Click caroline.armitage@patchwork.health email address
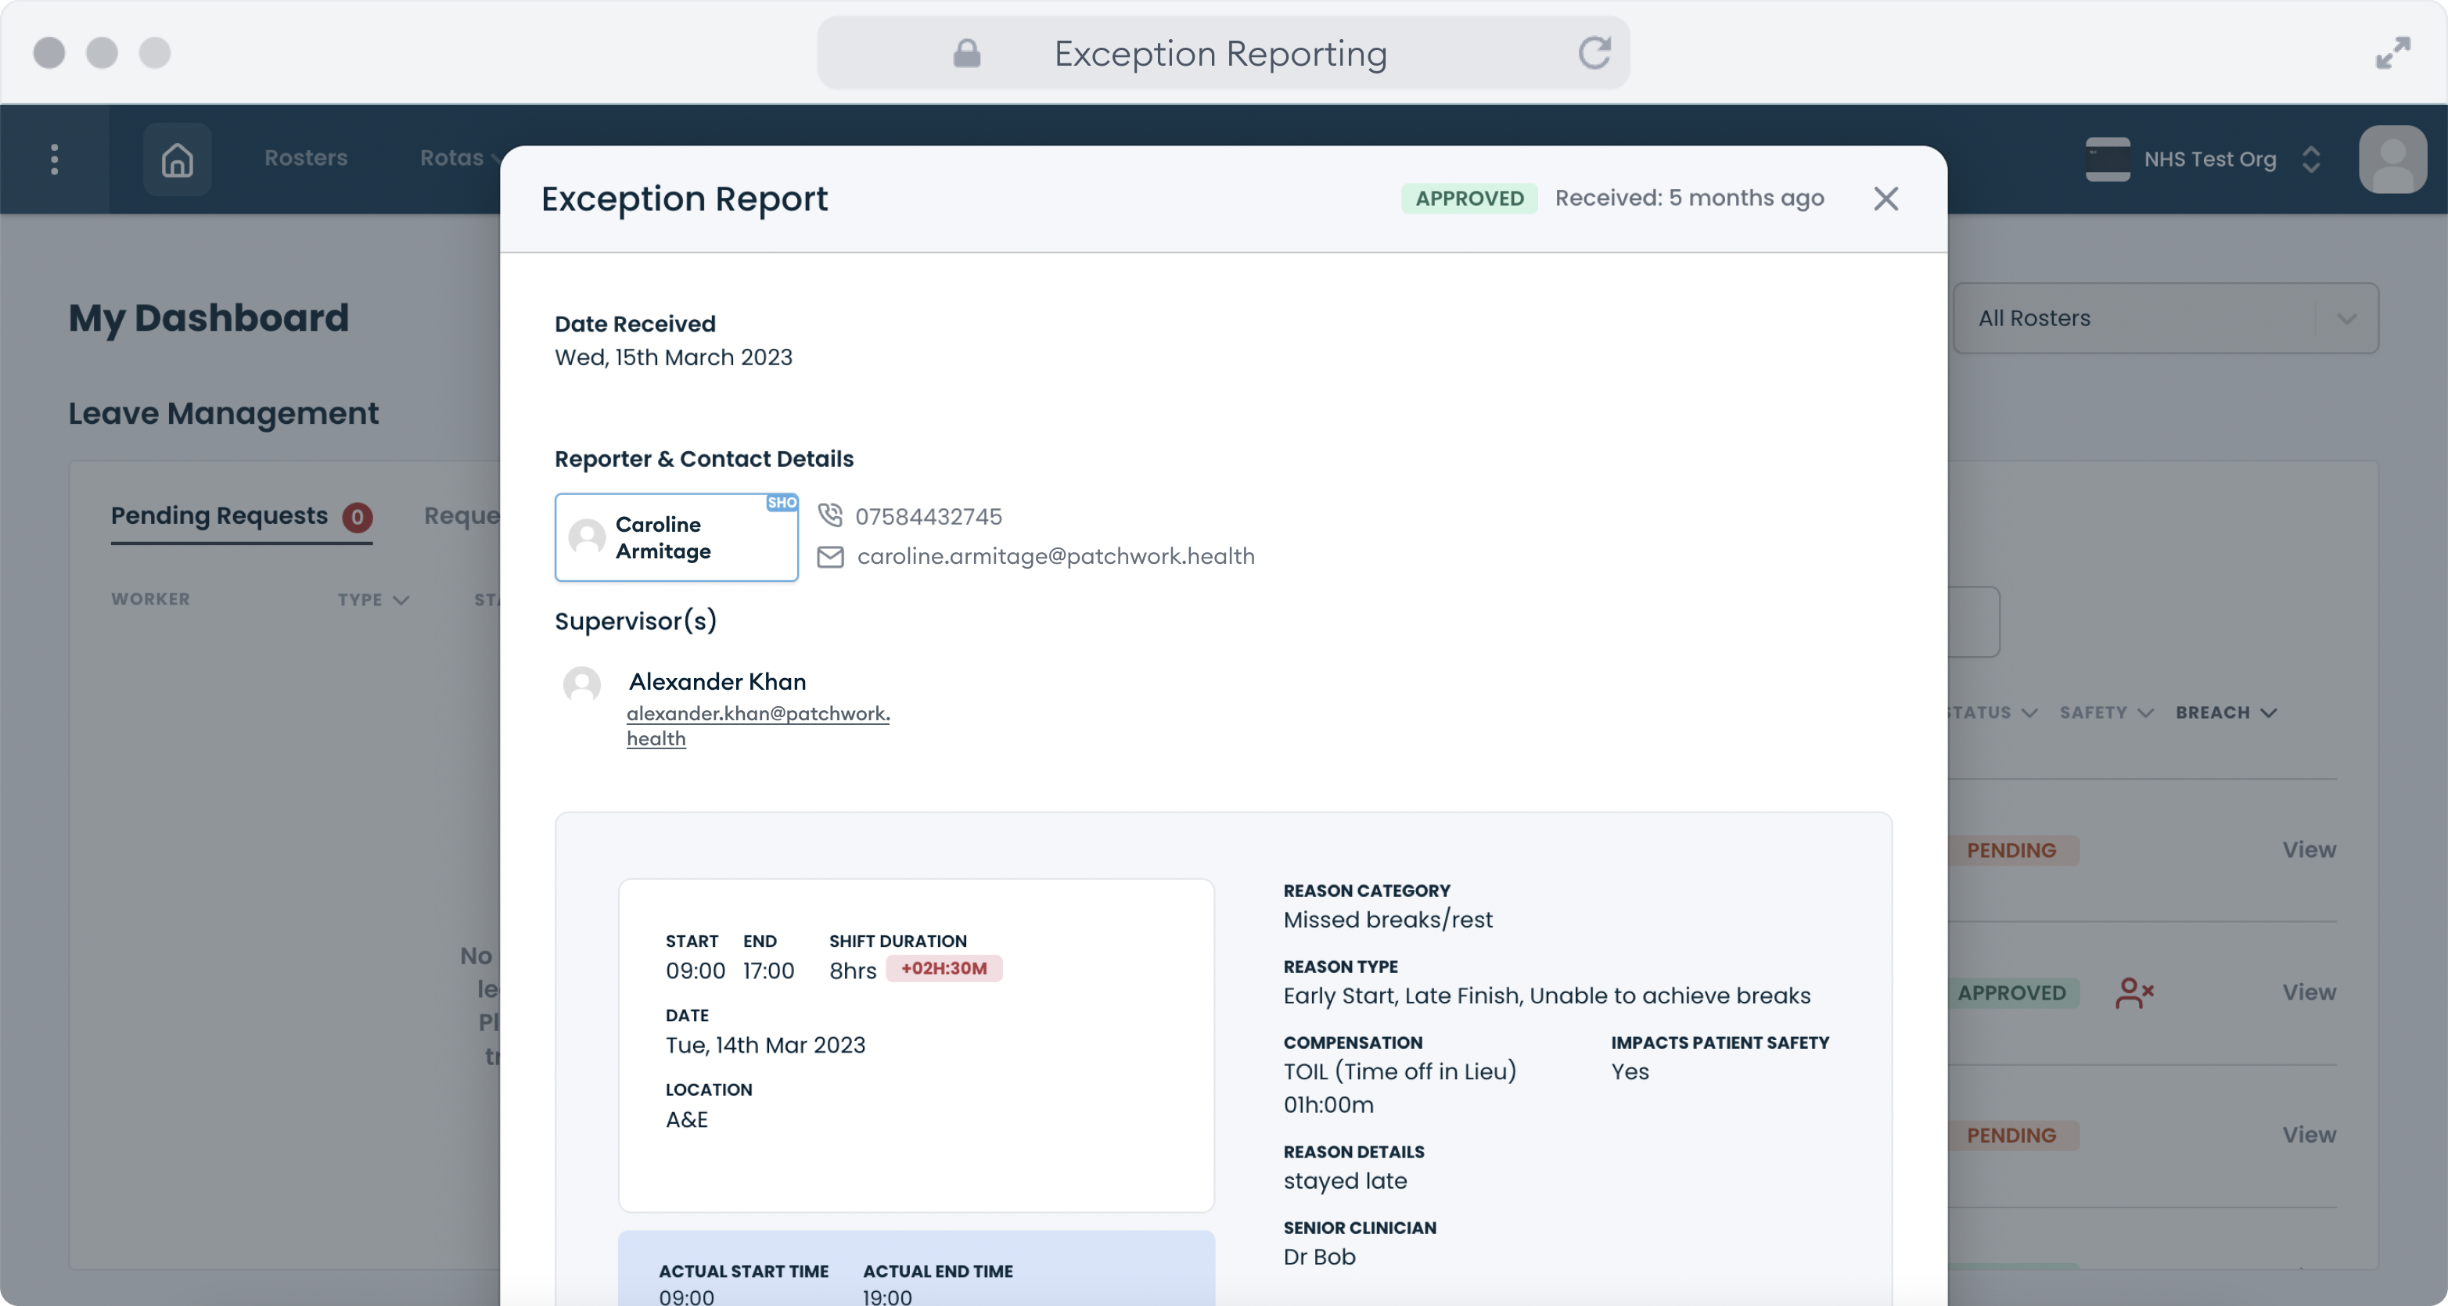The width and height of the screenshot is (2448, 1306). pyautogui.click(x=1056, y=557)
